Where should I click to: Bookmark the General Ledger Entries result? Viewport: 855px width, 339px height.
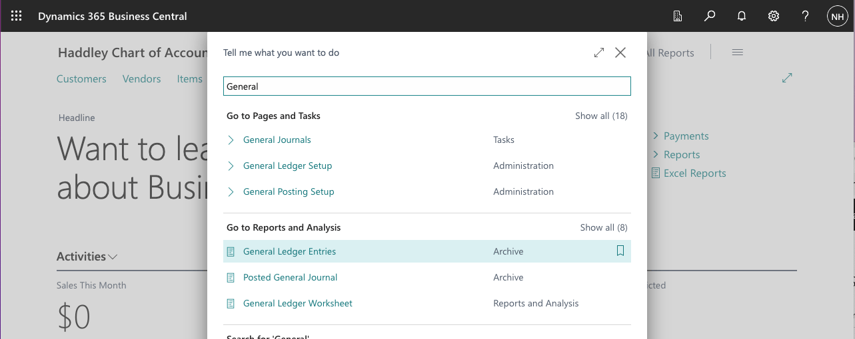(x=620, y=251)
